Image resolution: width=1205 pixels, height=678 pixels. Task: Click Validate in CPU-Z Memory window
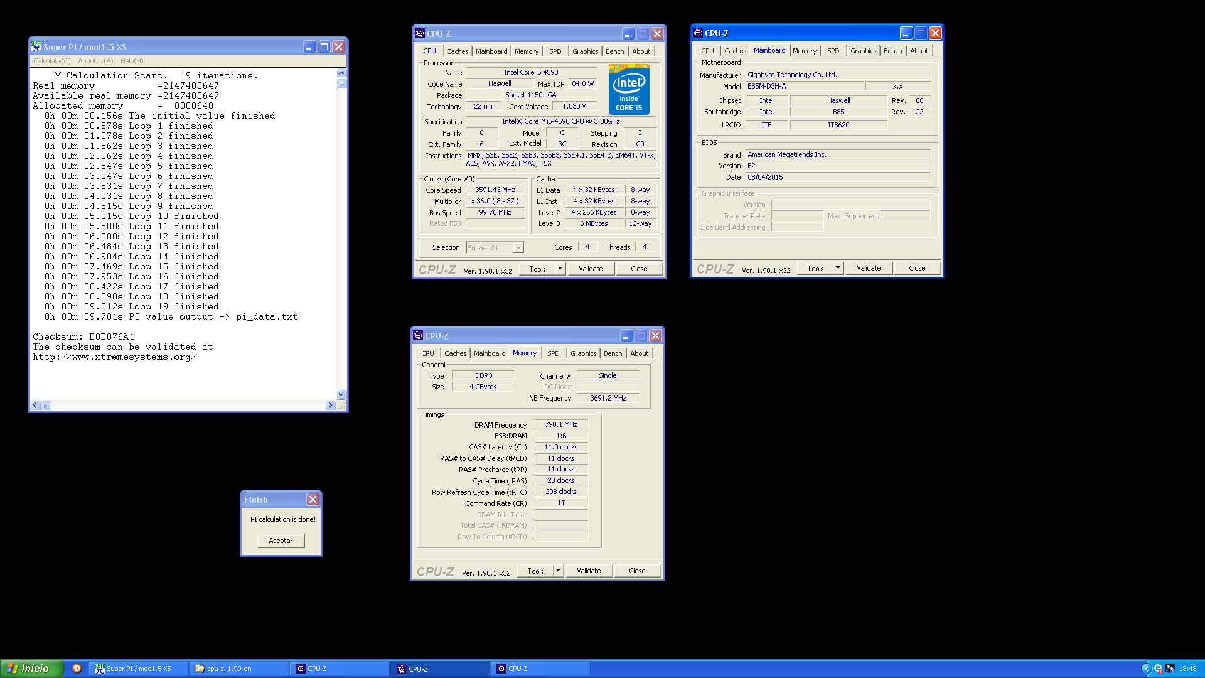tap(589, 571)
